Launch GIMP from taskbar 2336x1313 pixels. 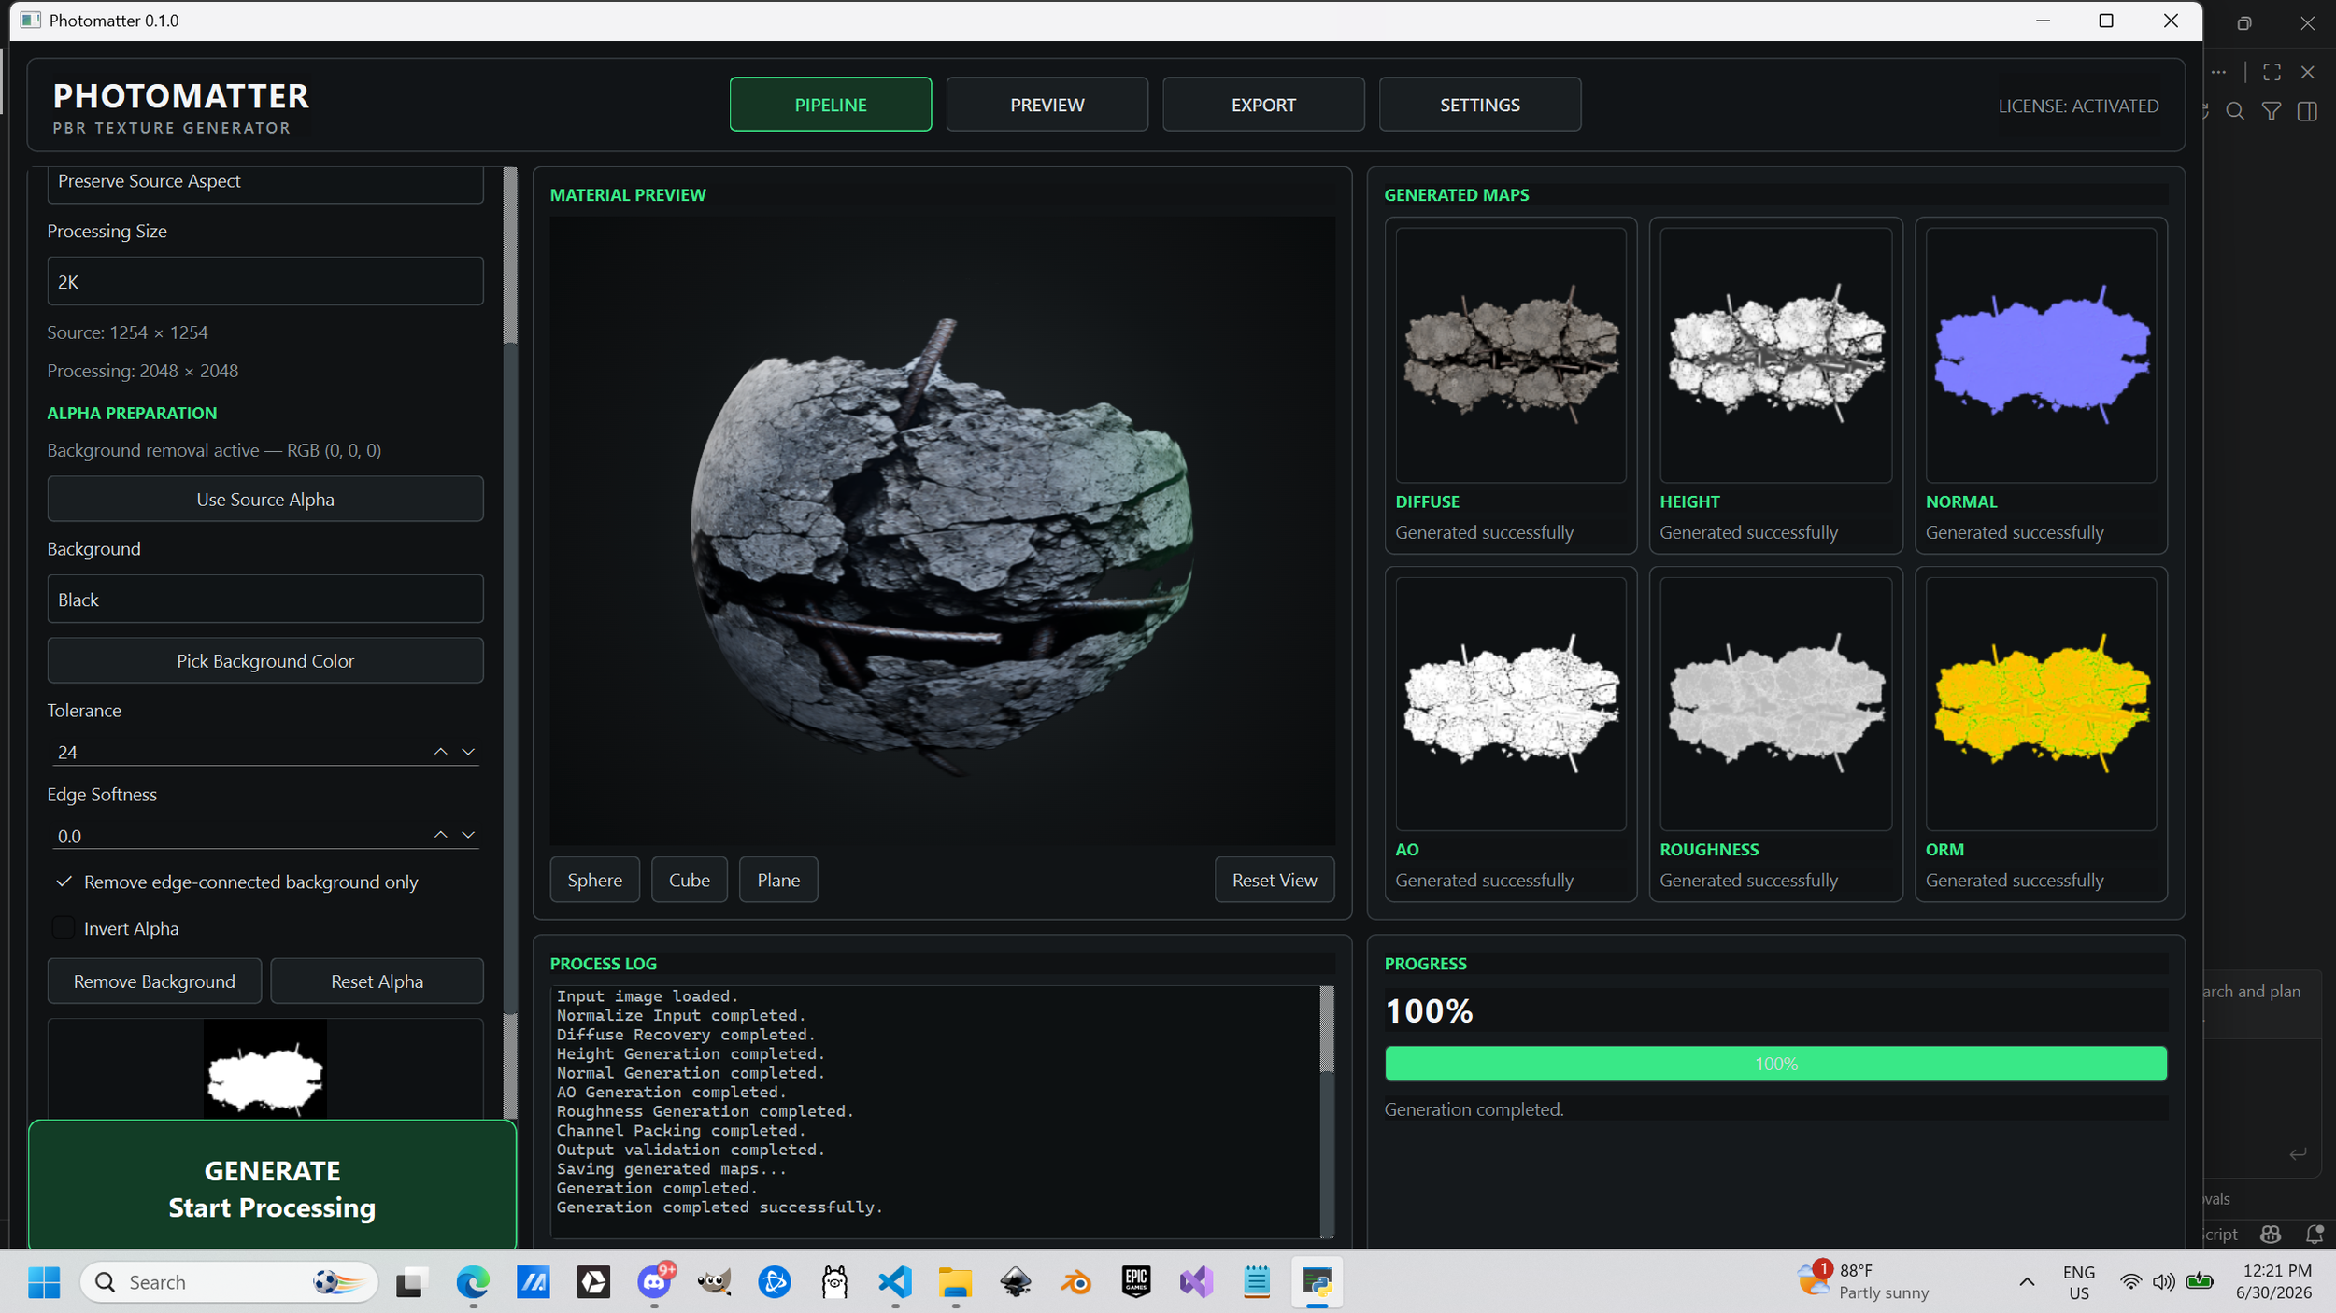coord(714,1282)
